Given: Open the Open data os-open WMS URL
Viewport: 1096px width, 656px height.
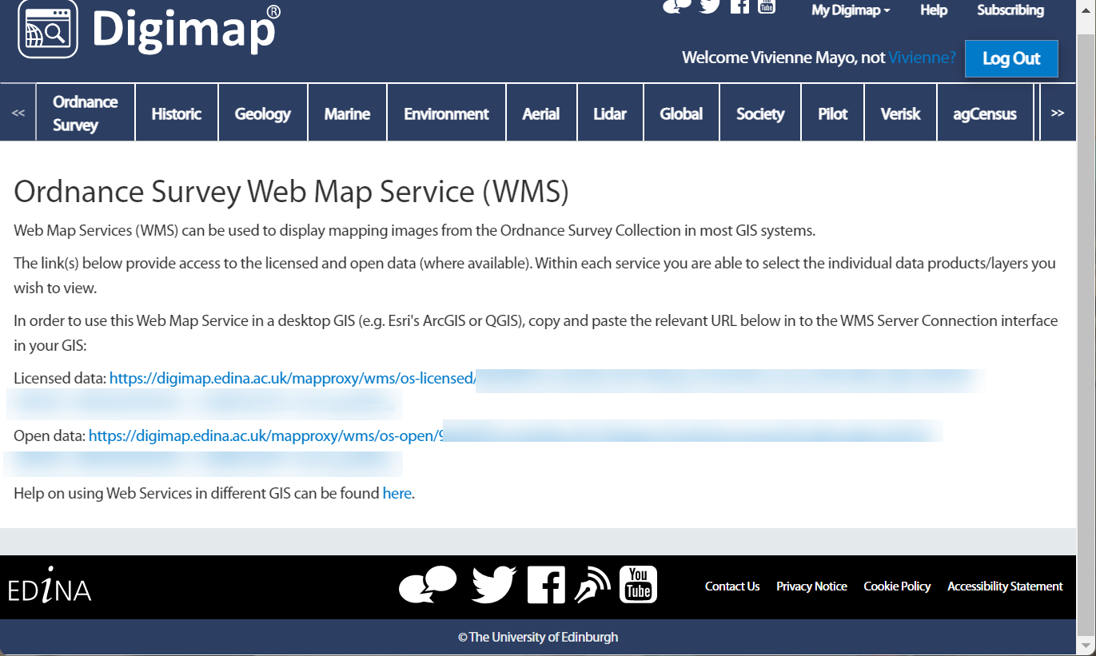Looking at the screenshot, I should [266, 435].
